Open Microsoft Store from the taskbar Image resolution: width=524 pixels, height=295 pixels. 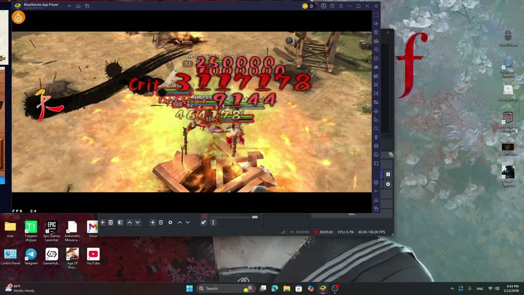[x=299, y=288]
